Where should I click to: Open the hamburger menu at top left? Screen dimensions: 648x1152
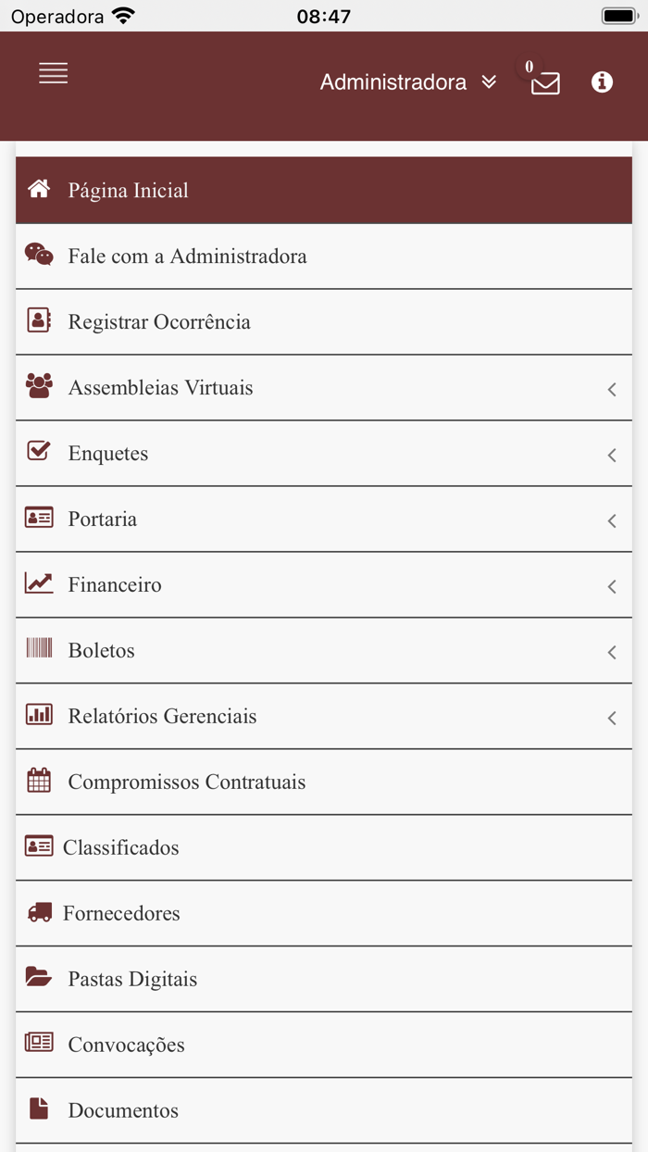click(x=53, y=73)
